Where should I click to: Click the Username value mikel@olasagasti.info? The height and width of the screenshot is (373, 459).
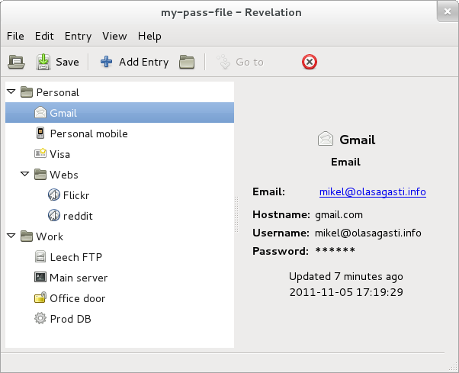[x=368, y=233]
